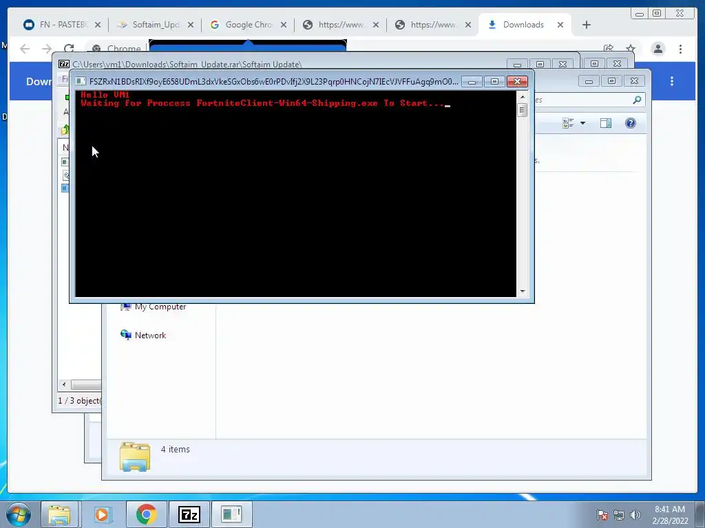Click up arrow of console scrollbar
The height and width of the screenshot is (528, 705).
[x=523, y=96]
